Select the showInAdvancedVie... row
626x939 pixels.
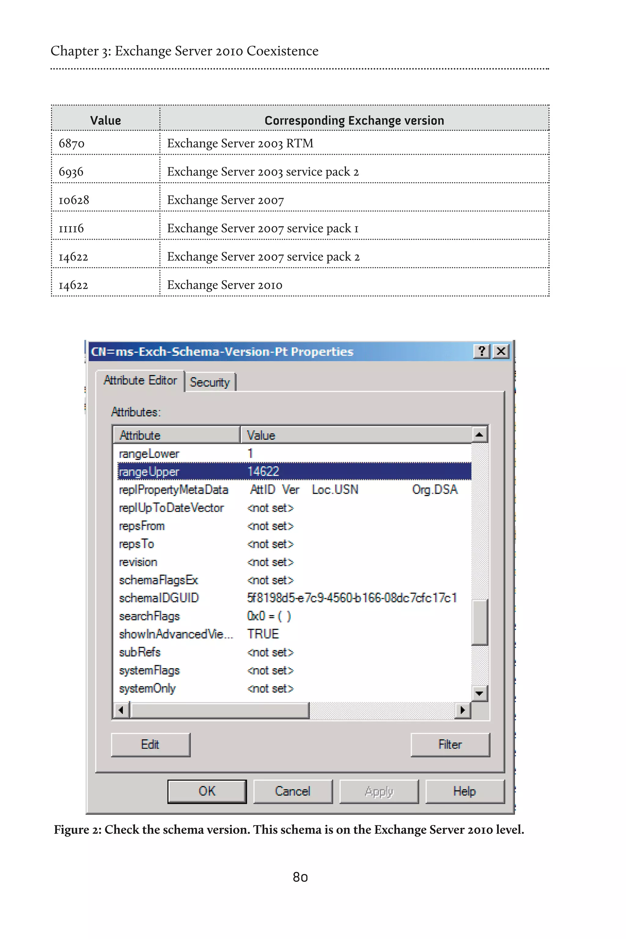tap(294, 634)
